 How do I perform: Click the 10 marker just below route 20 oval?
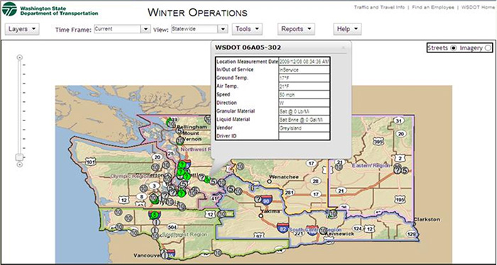(x=155, y=167)
